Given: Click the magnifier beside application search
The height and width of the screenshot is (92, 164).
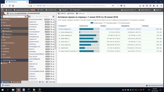Looking at the screenshot, I should (54, 17).
